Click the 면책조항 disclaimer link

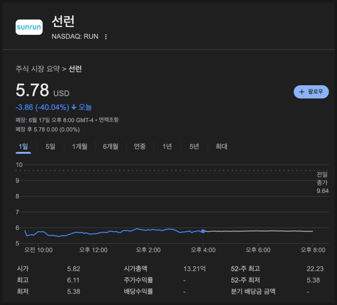point(109,120)
